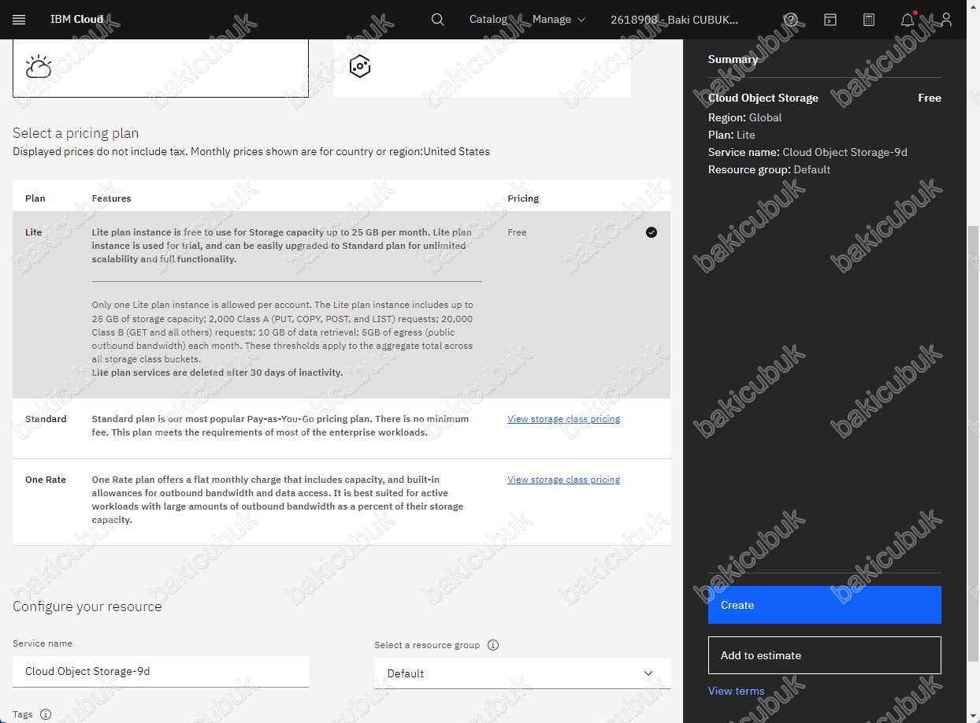This screenshot has width=980, height=723.
Task: Click the Create button
Action: pyautogui.click(x=825, y=605)
